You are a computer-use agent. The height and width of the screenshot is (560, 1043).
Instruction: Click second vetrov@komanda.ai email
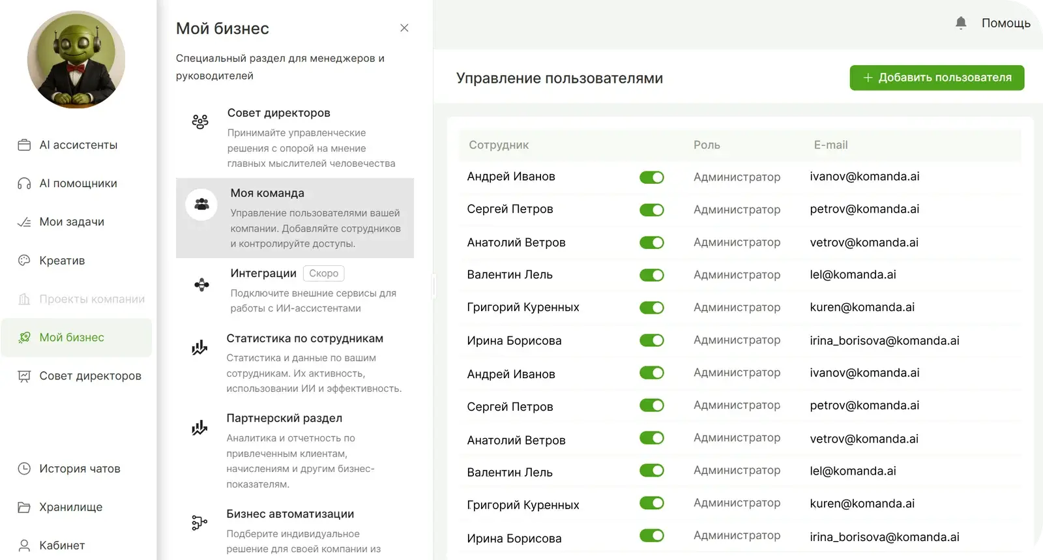pyautogui.click(x=864, y=439)
